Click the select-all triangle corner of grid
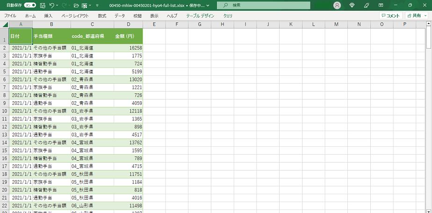 5,24
